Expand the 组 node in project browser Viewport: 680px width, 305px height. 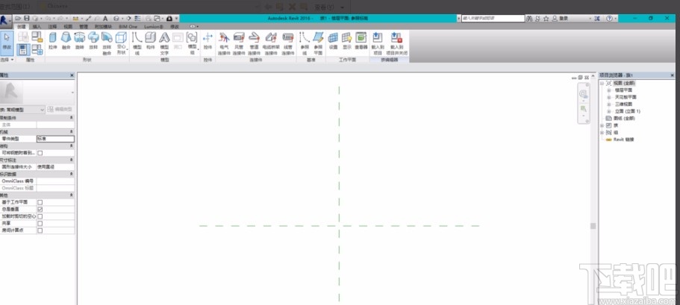pyautogui.click(x=602, y=132)
